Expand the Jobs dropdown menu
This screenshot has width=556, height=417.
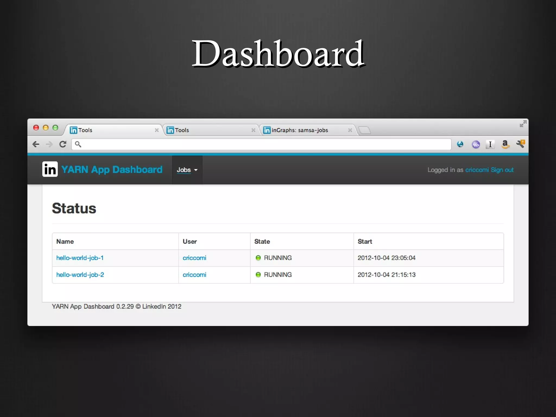(x=187, y=170)
